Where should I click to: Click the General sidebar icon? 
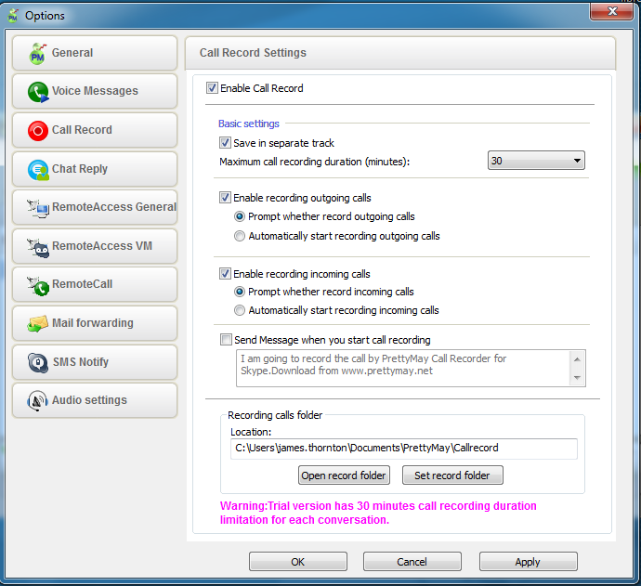coord(38,54)
